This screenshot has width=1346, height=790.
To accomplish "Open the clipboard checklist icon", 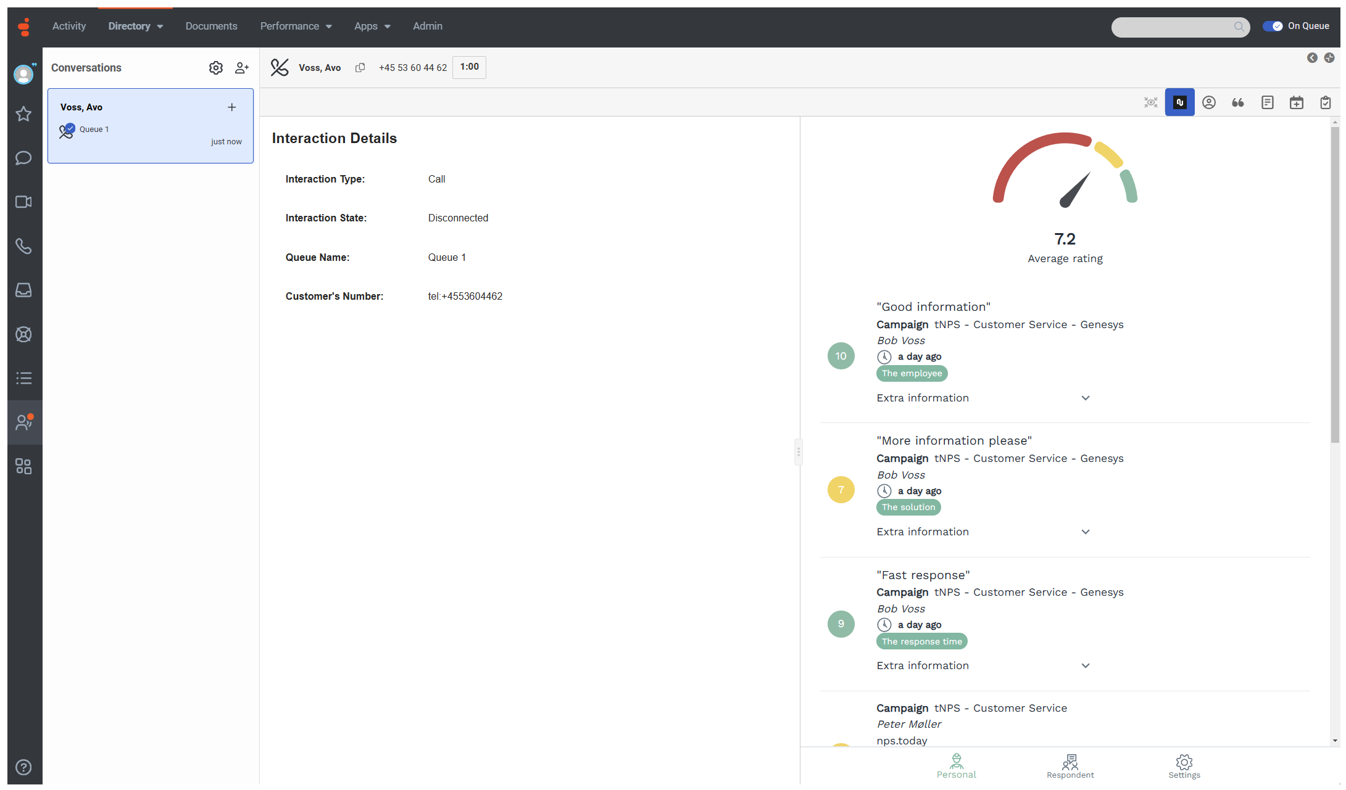I will [1326, 102].
